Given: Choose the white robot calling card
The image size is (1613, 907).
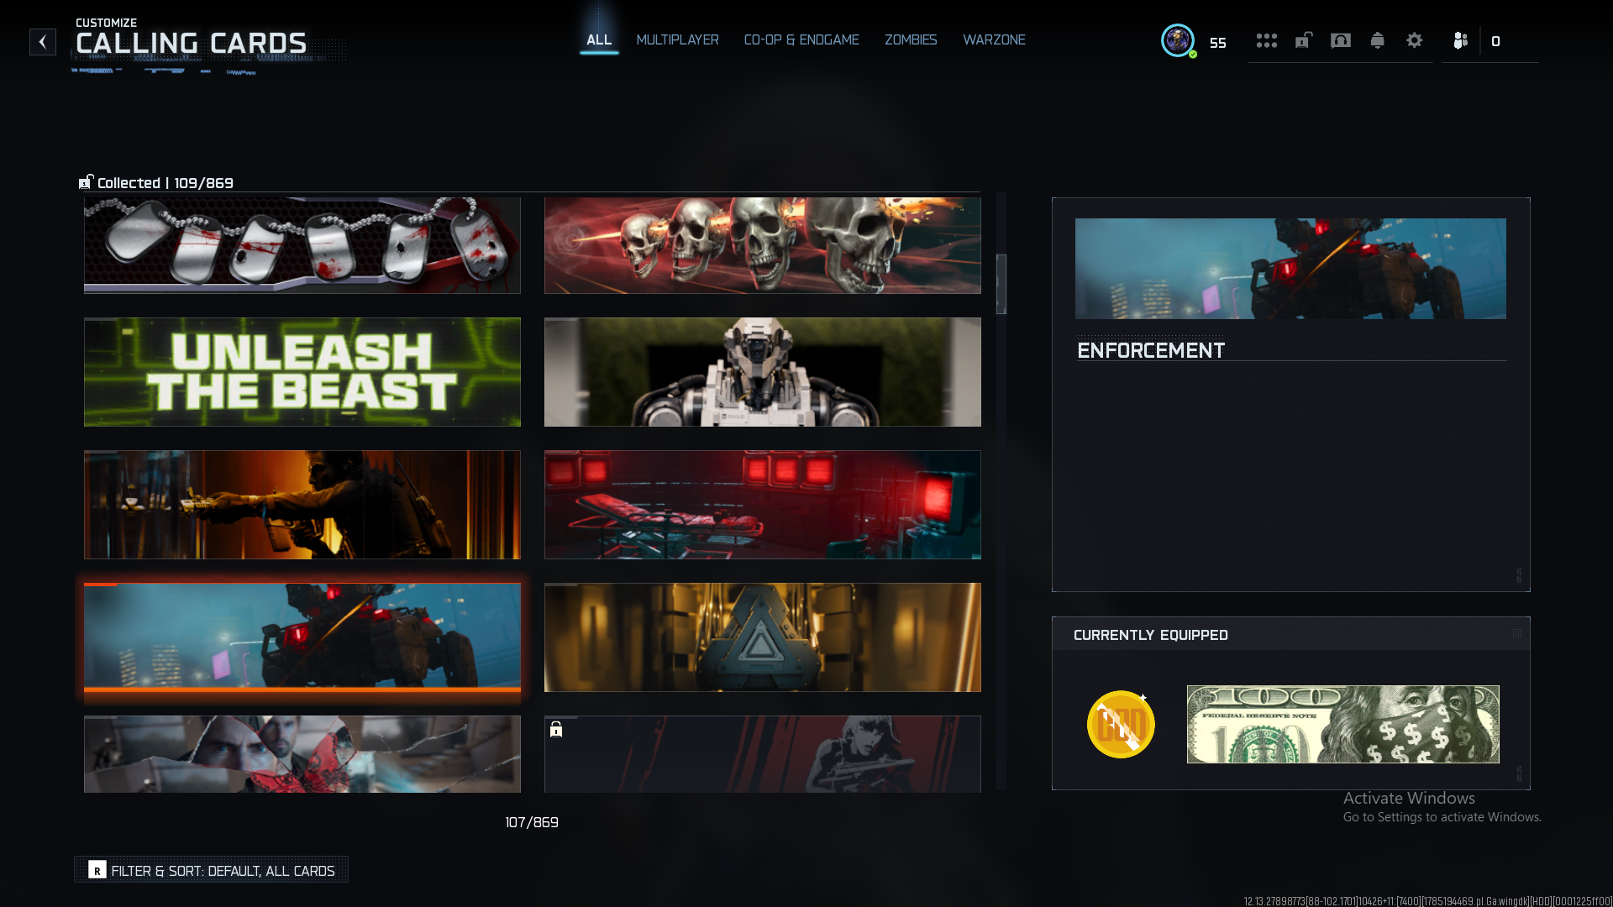Looking at the screenshot, I should 763,372.
